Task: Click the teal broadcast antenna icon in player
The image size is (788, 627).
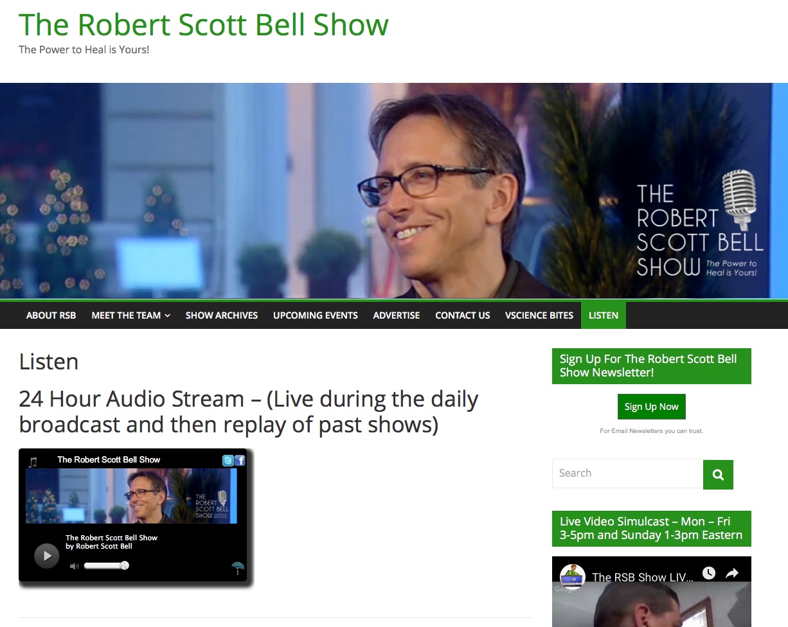Action: [x=238, y=568]
